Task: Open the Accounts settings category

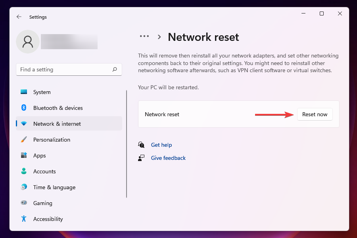Action: tap(69, 171)
